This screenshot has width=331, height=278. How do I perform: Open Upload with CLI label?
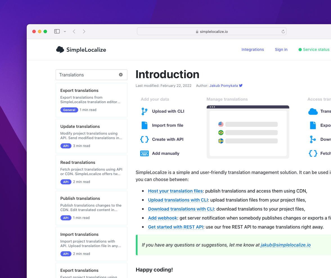[168, 111]
